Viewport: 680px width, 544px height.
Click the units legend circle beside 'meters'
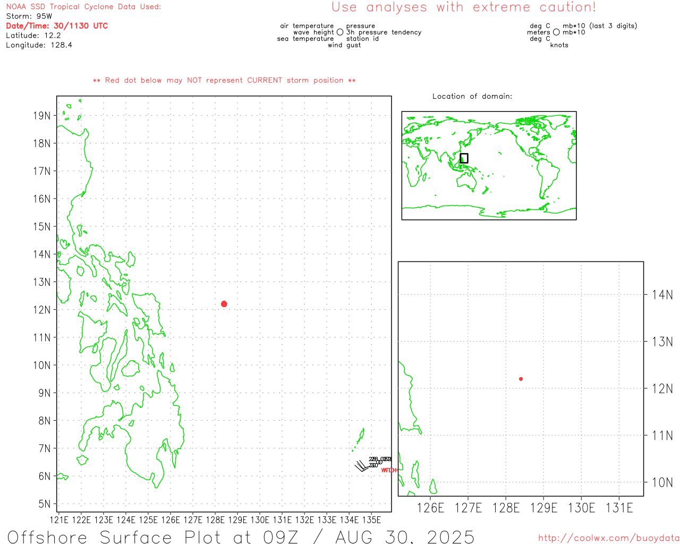click(556, 32)
